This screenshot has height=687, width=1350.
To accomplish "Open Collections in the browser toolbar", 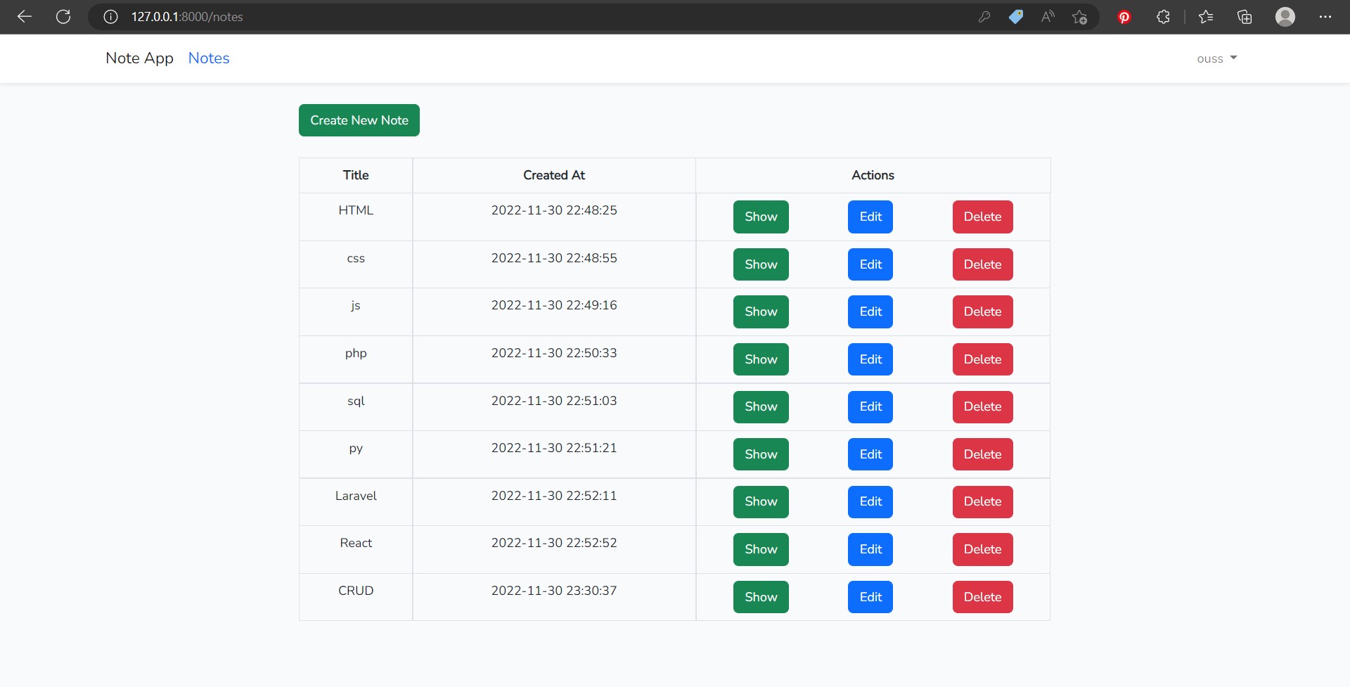I will 1245,17.
